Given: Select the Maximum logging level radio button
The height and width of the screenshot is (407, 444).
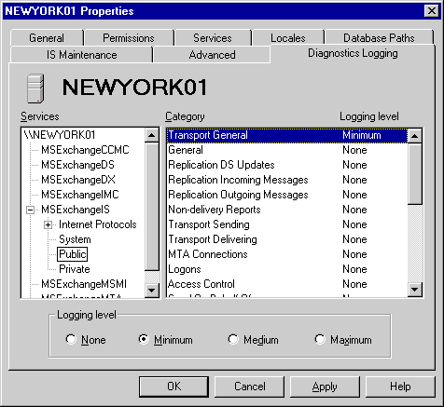Looking at the screenshot, I should pos(320,339).
